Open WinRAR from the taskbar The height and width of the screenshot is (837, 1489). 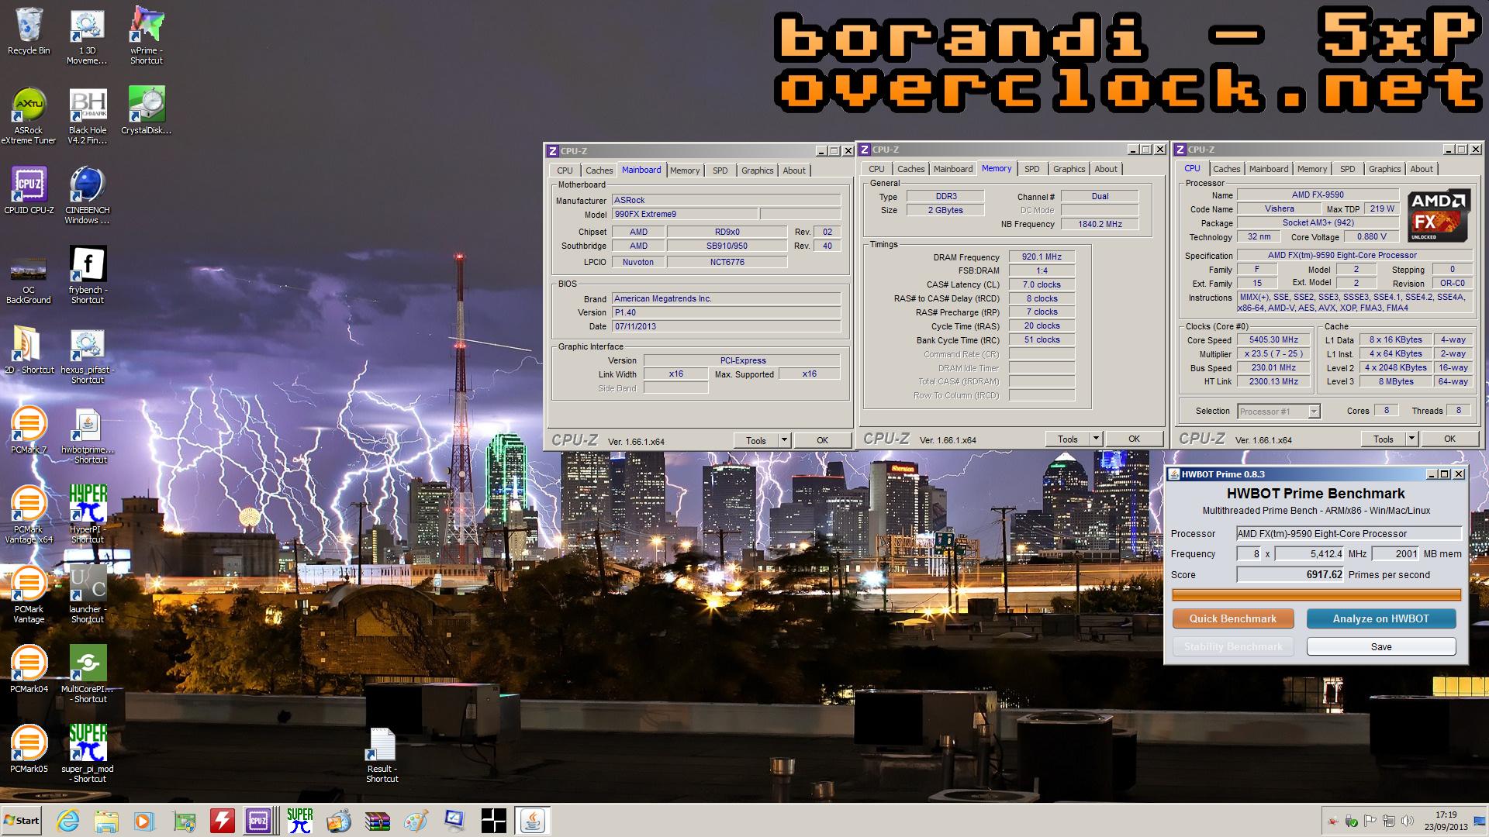pyautogui.click(x=378, y=821)
